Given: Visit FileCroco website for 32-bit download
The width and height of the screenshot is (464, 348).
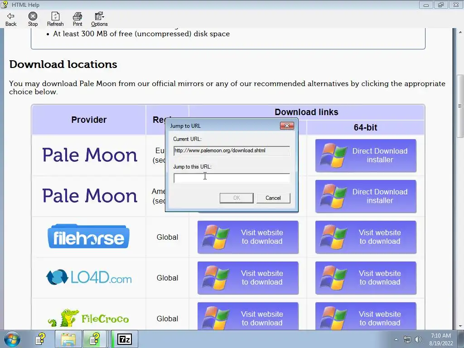Looking at the screenshot, I should (248, 316).
